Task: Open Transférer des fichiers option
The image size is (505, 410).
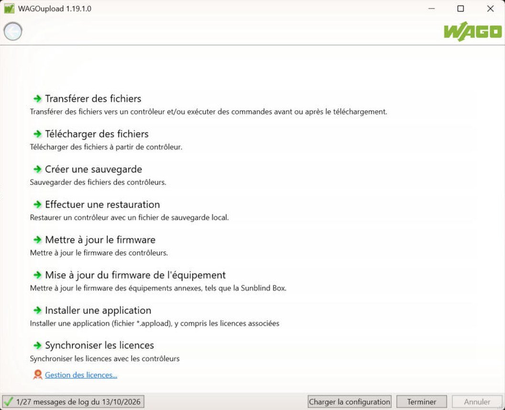Action: pyautogui.click(x=93, y=98)
